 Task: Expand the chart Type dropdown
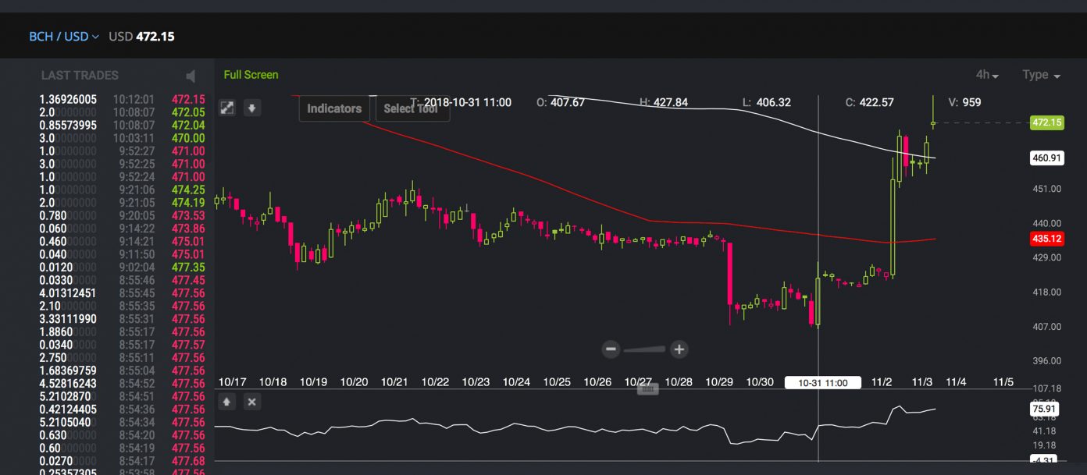1041,75
